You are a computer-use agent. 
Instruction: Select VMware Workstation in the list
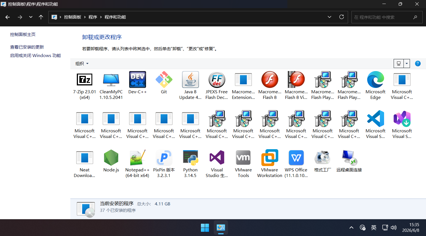pyautogui.click(x=270, y=164)
